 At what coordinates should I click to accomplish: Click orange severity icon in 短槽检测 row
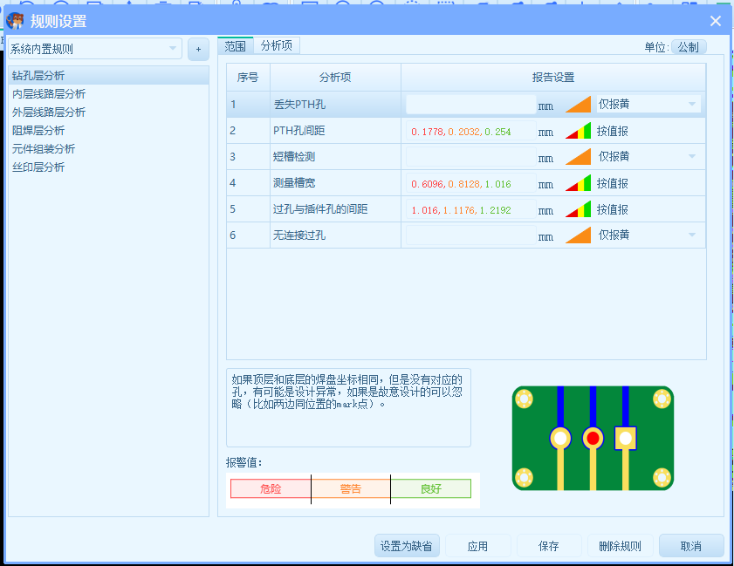[x=578, y=157]
